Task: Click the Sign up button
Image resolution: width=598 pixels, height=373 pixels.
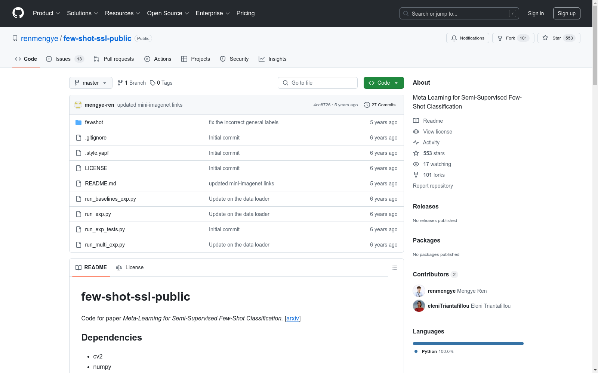Action: [x=567, y=13]
